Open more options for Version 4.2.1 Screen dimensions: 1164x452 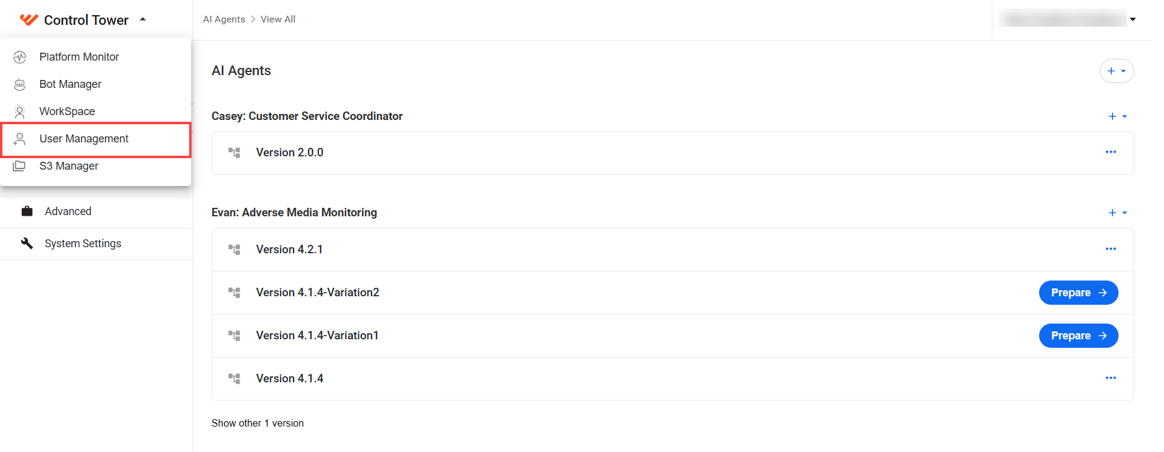pos(1111,249)
